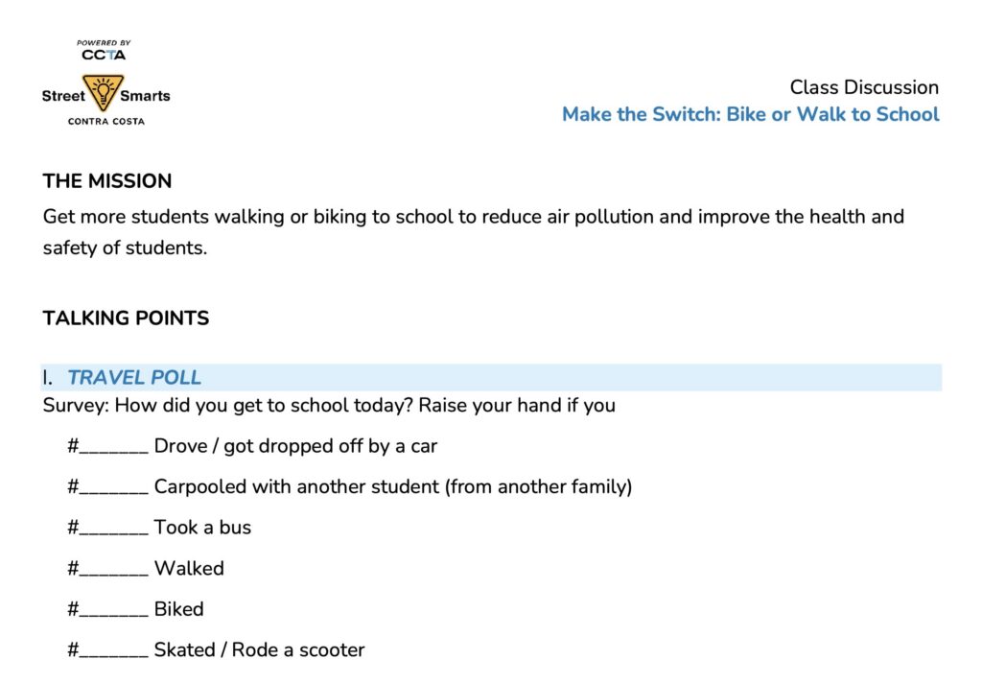Click the 'Biked' option label
This screenshot has height=683, width=982.
(x=179, y=609)
